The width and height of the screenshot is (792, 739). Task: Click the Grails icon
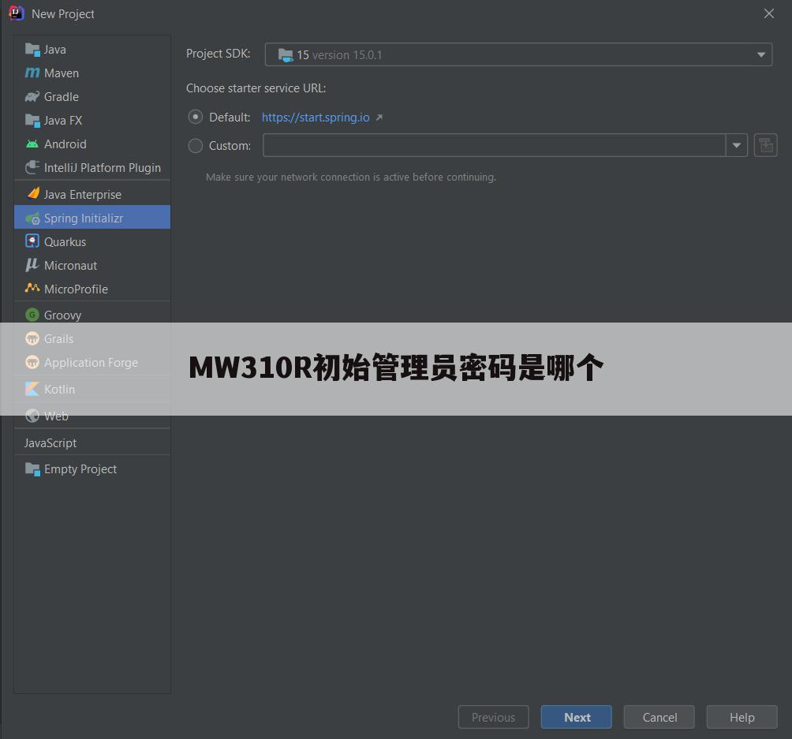tap(32, 338)
